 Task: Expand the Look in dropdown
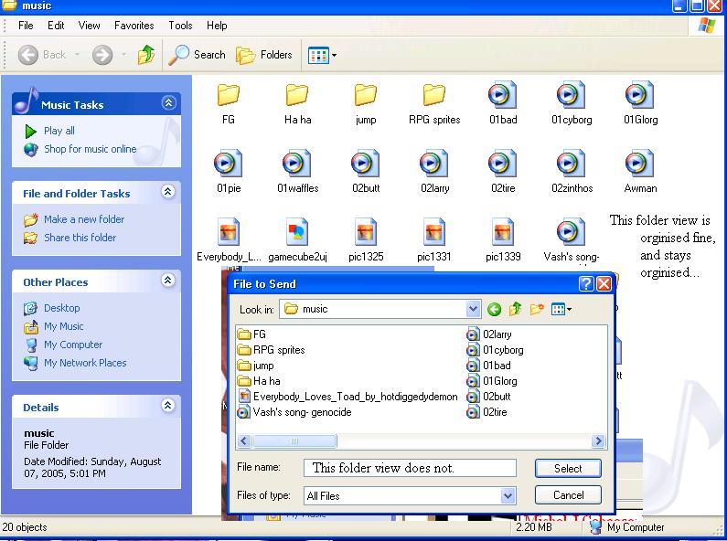[x=473, y=309]
